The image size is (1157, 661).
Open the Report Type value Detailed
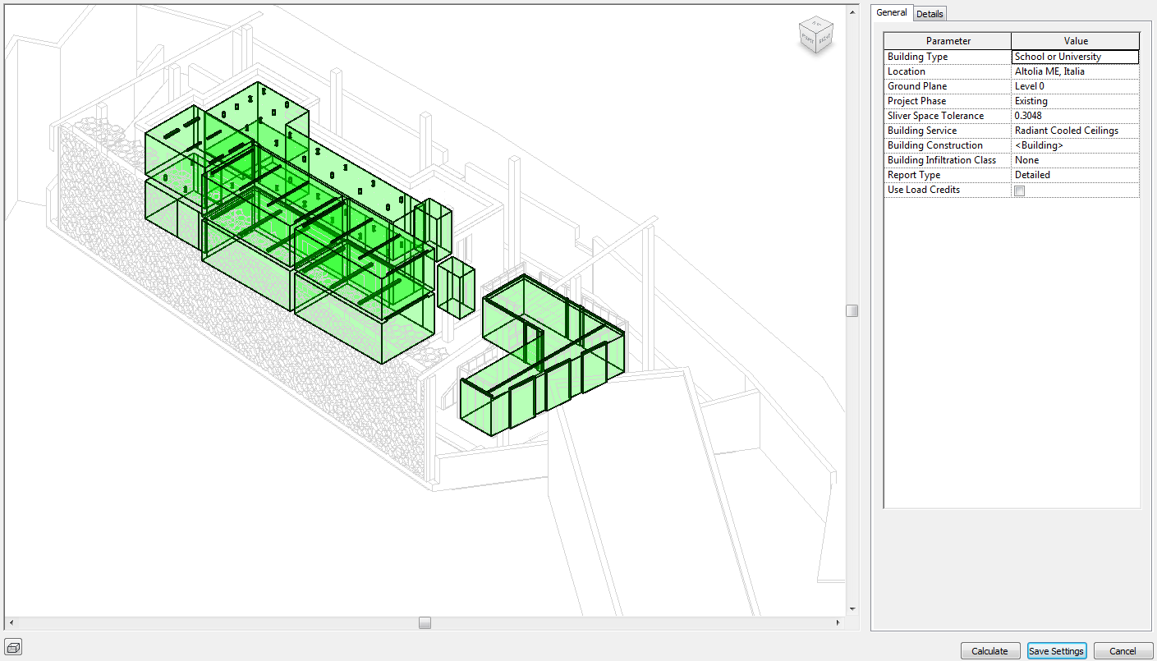point(1075,175)
